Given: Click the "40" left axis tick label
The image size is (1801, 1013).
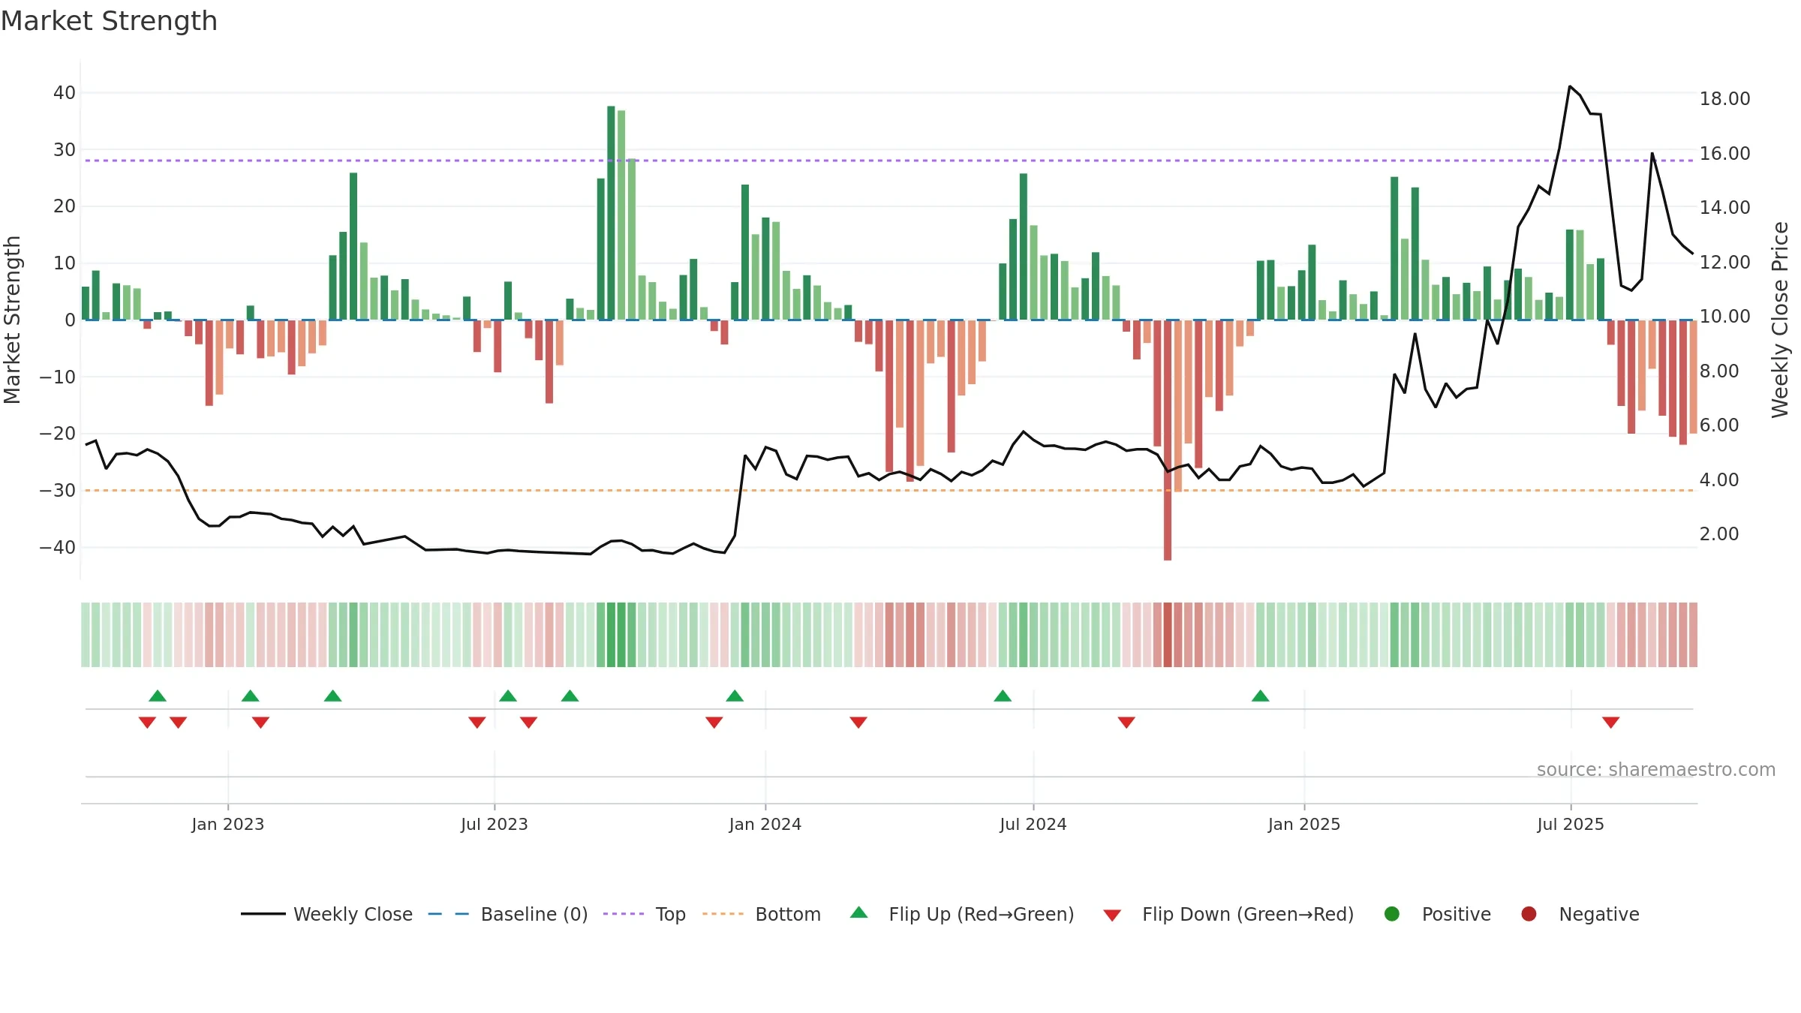Looking at the screenshot, I should 65,93.
